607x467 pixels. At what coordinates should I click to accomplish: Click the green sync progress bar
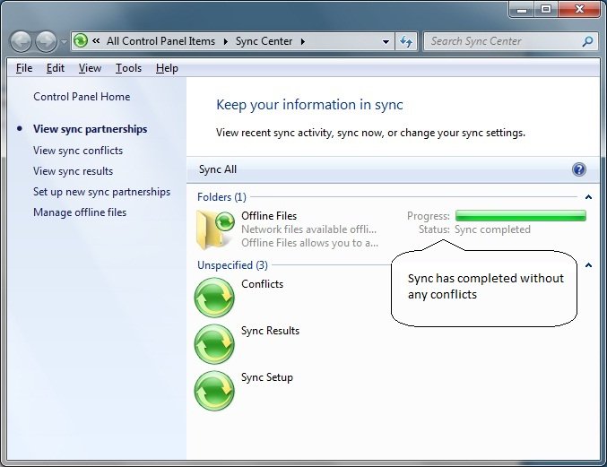520,216
